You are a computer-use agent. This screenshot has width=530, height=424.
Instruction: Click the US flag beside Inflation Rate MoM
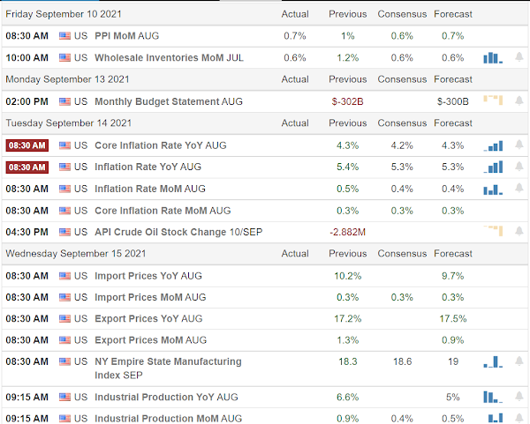tap(64, 189)
